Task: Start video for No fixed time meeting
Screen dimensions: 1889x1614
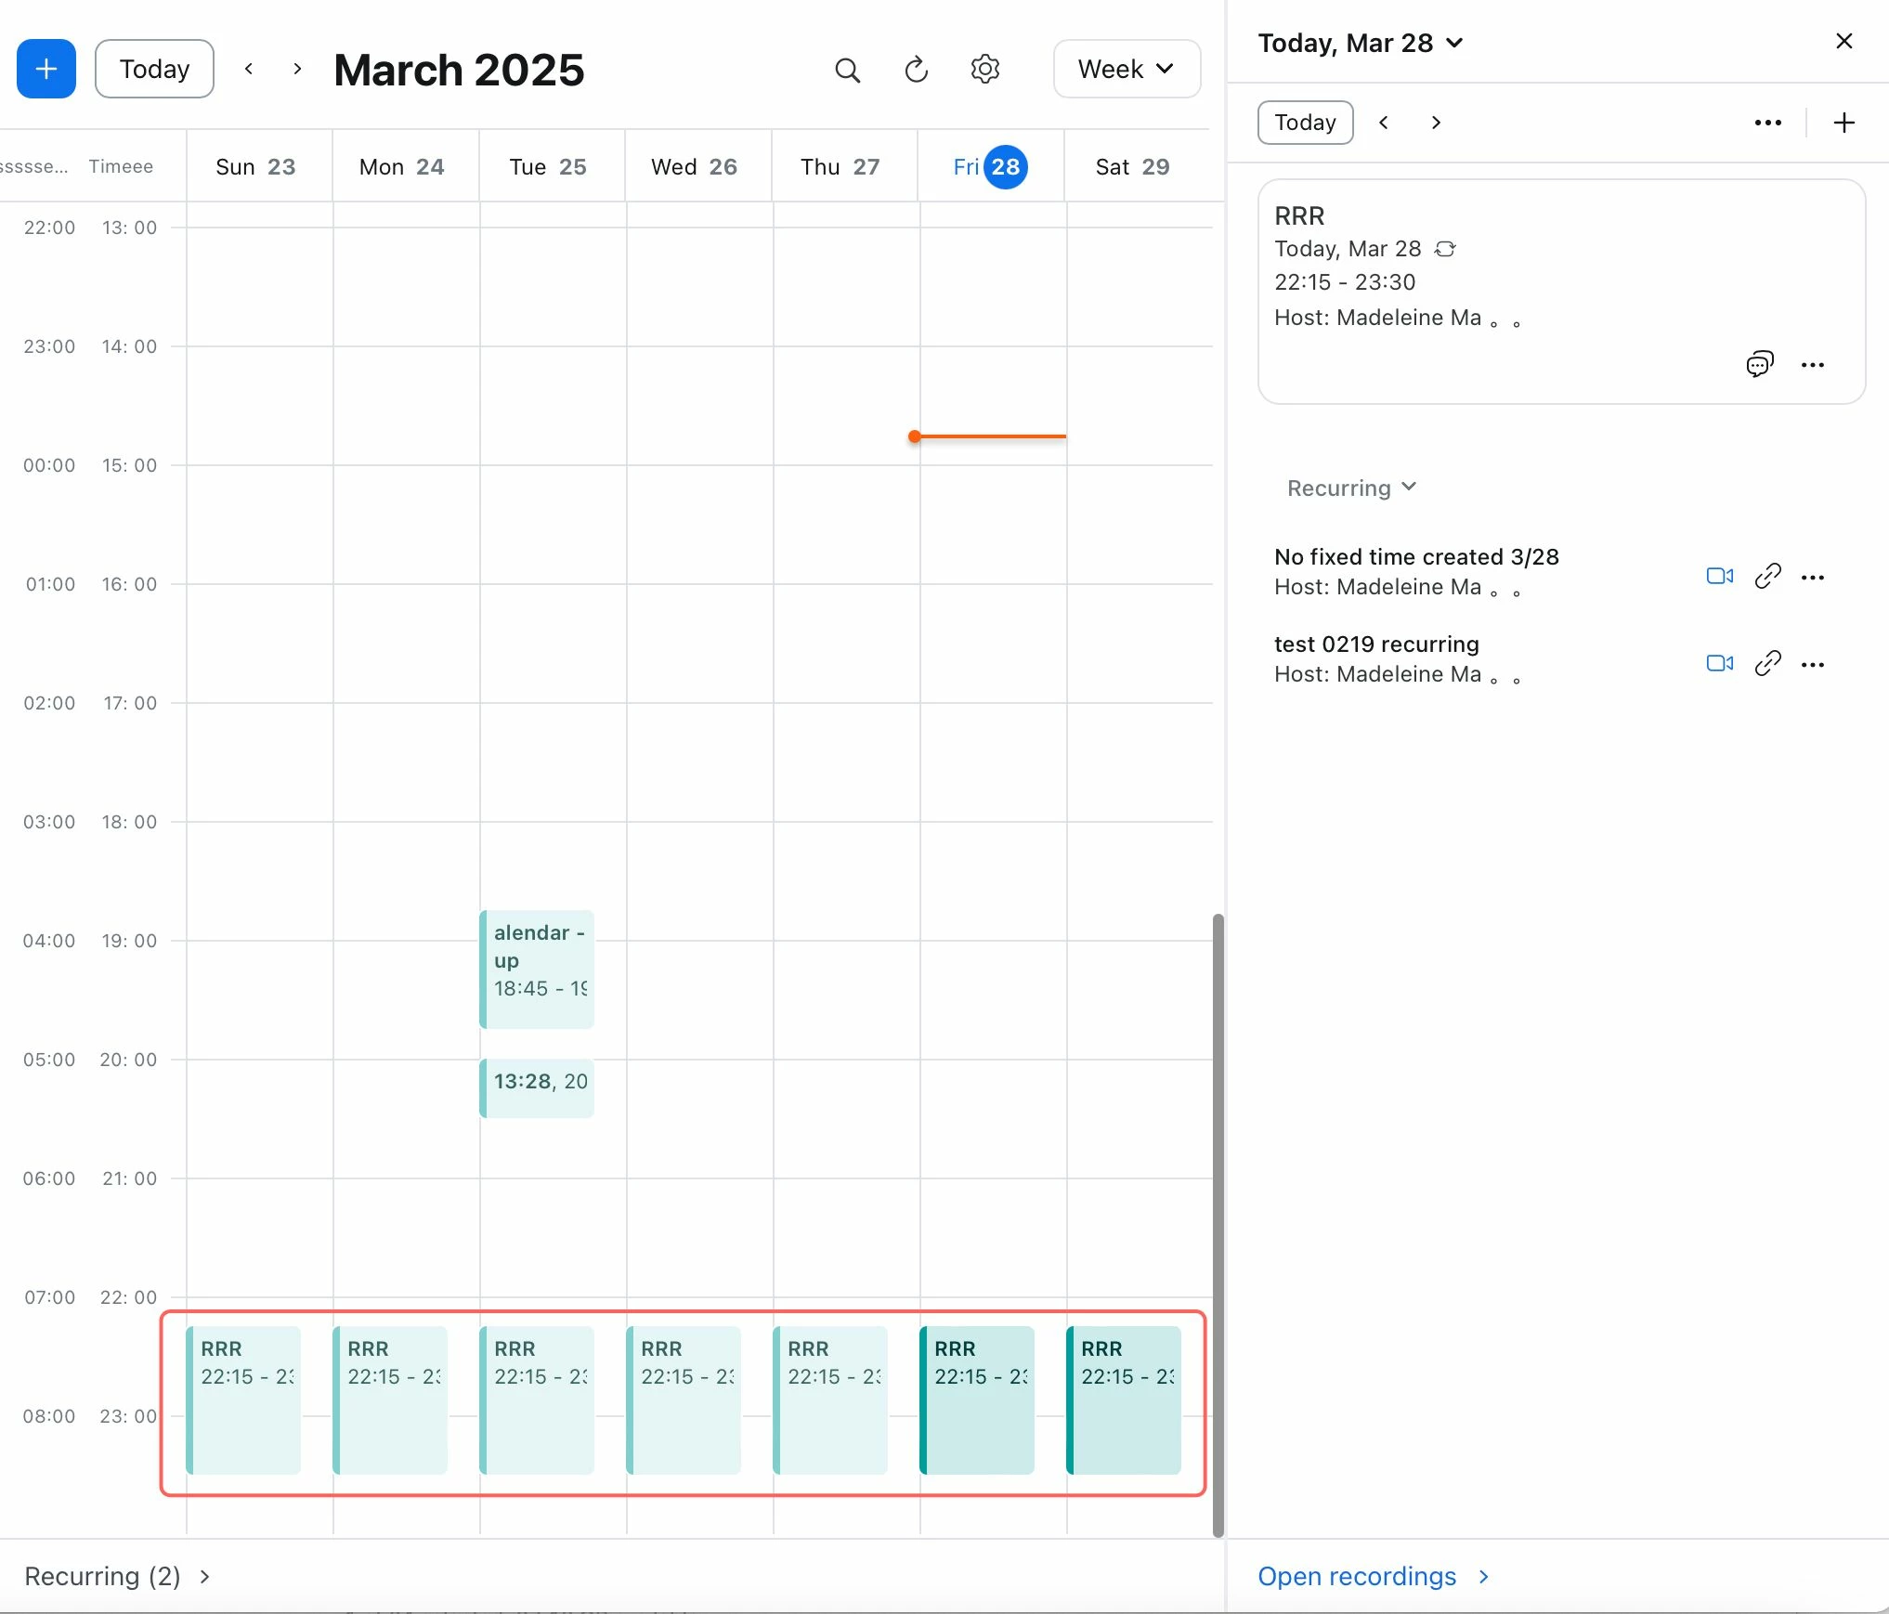Action: coord(1719,577)
